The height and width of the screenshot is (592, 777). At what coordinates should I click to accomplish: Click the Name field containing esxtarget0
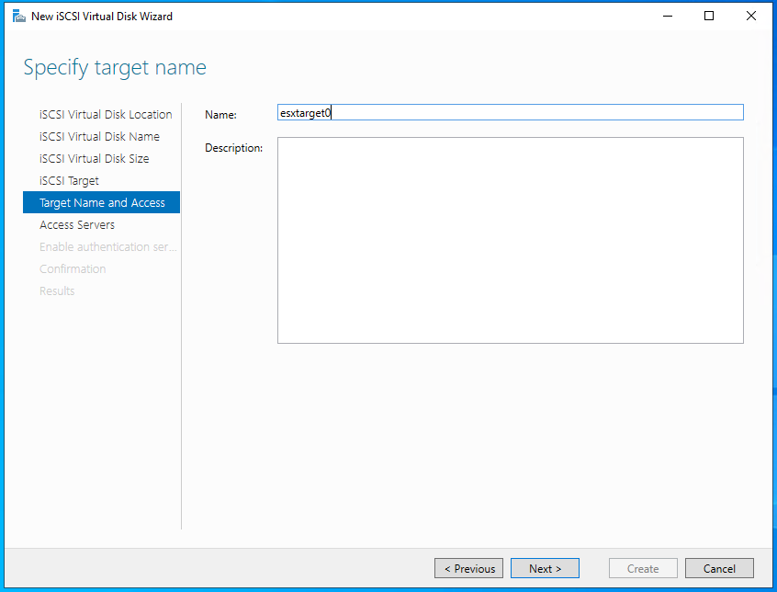pyautogui.click(x=510, y=112)
